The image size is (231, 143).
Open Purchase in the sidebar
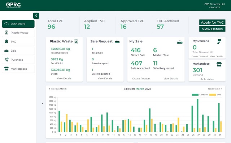18,60
